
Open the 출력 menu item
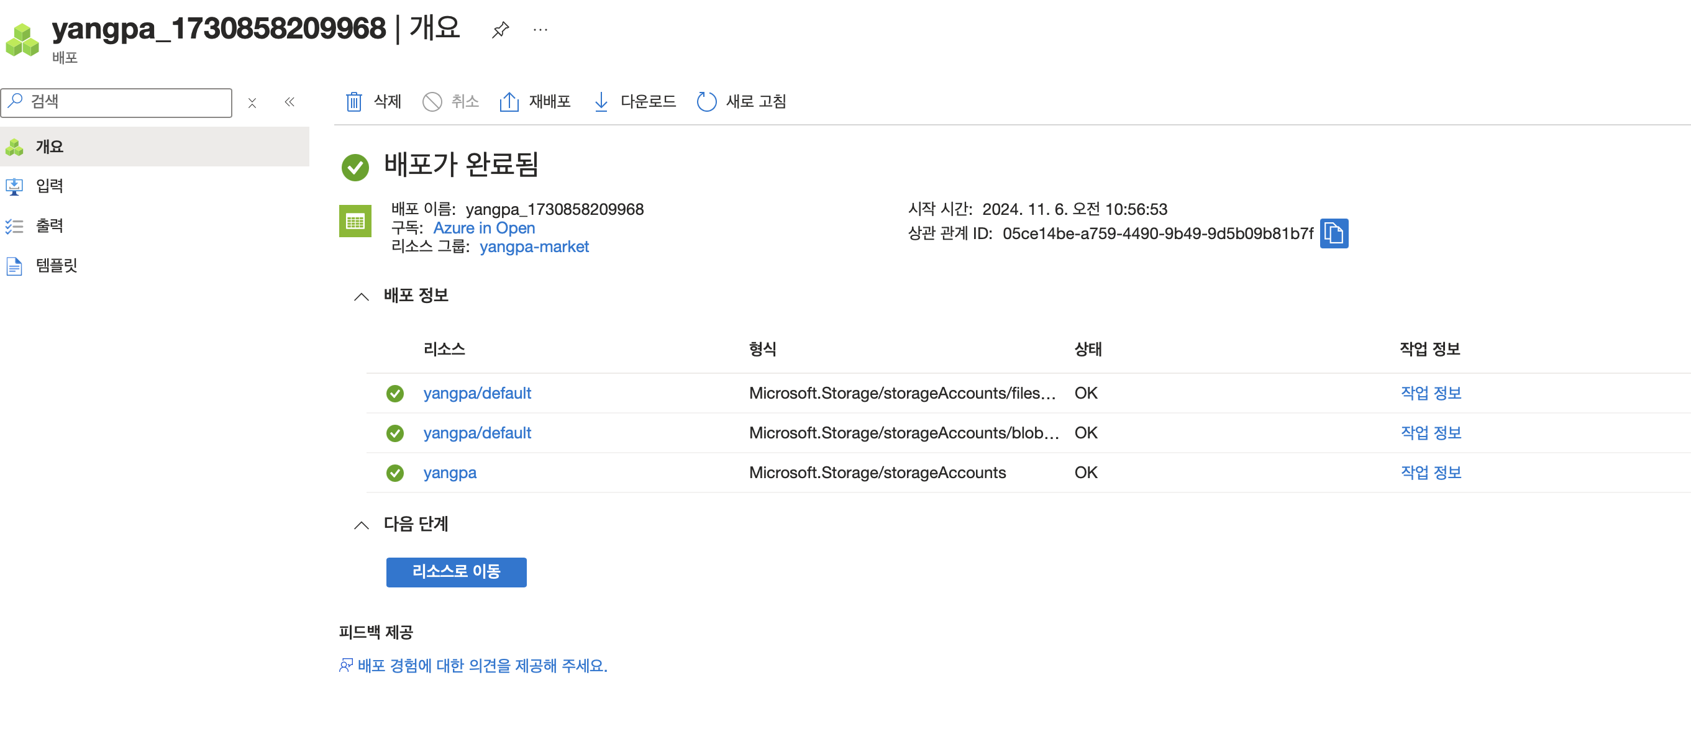pyautogui.click(x=49, y=227)
